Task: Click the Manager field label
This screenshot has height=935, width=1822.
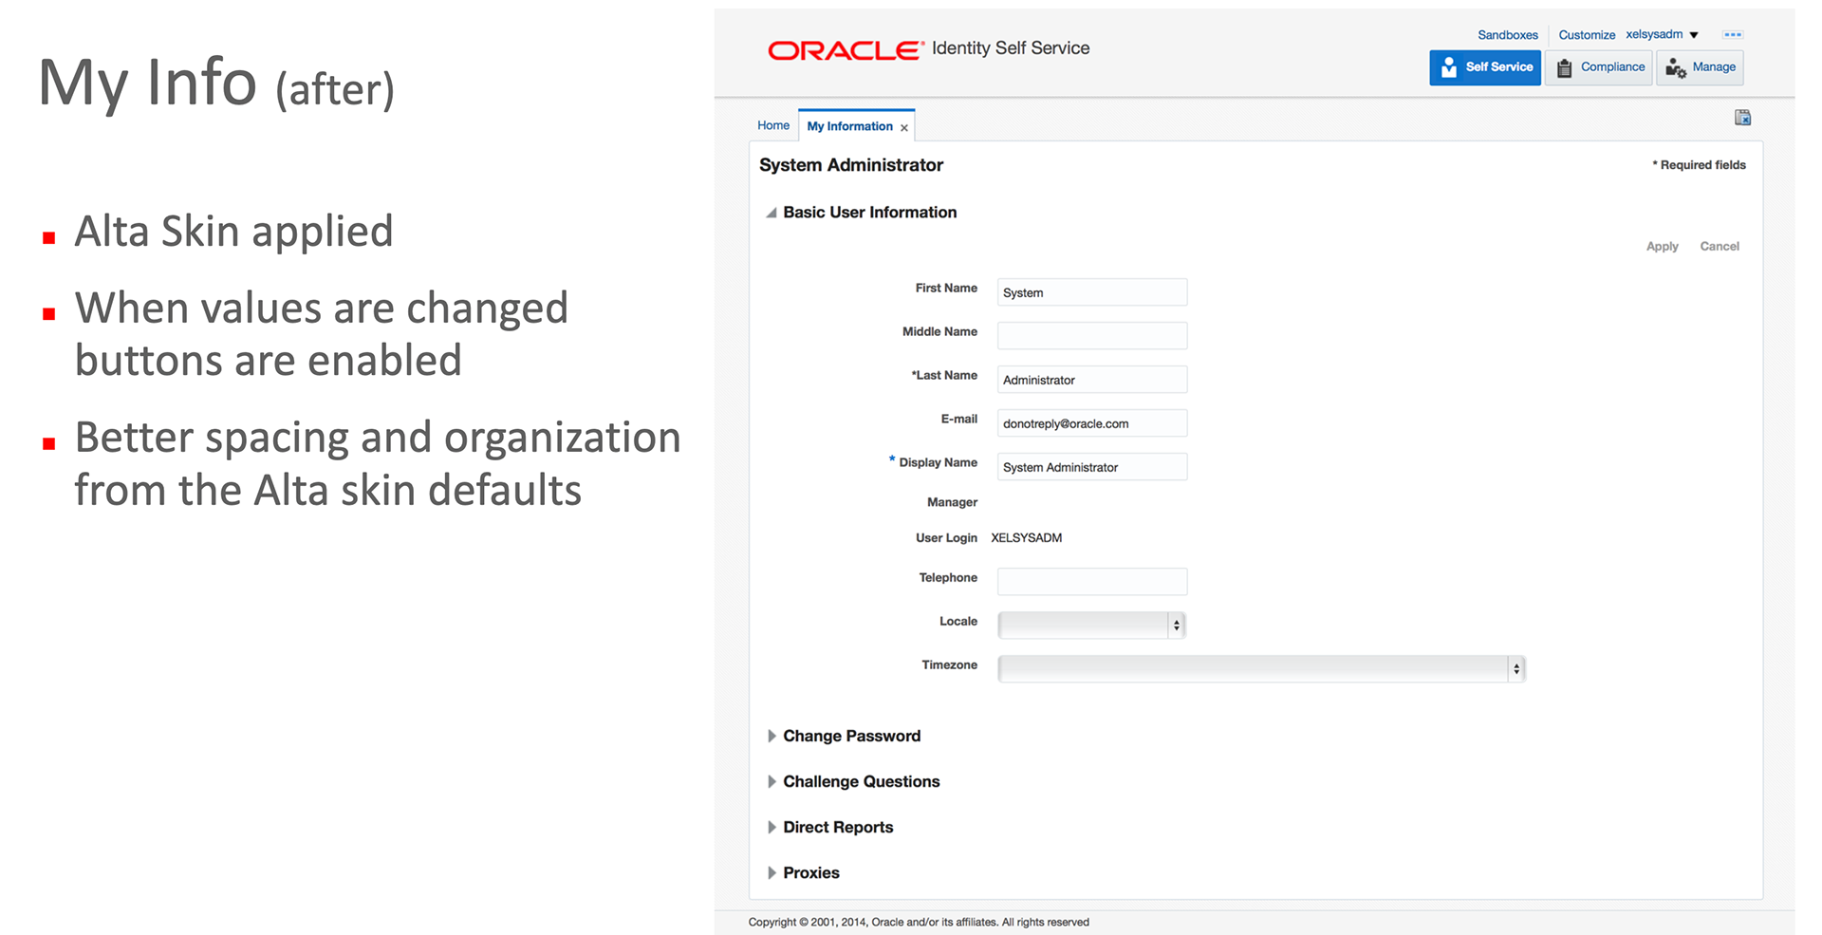Action: pos(952,503)
